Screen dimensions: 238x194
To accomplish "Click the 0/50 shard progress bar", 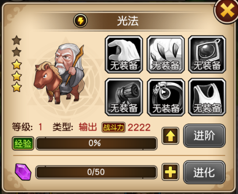I will tap(96, 172).
